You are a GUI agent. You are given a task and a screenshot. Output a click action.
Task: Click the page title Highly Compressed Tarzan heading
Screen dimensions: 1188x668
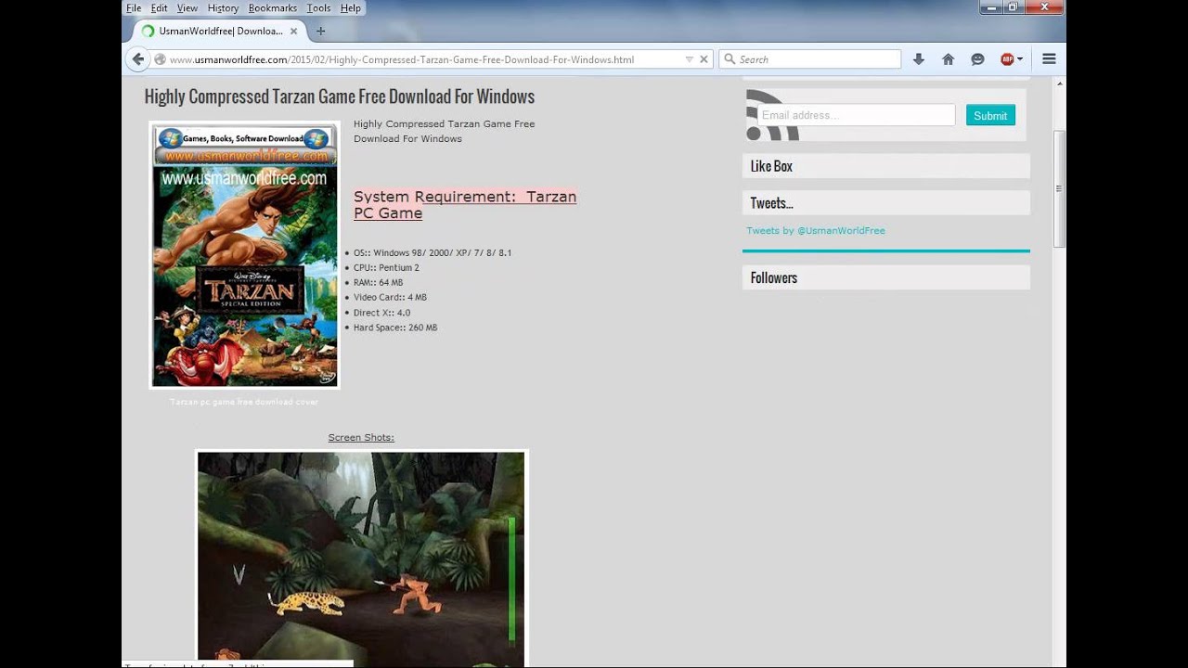[x=340, y=96]
